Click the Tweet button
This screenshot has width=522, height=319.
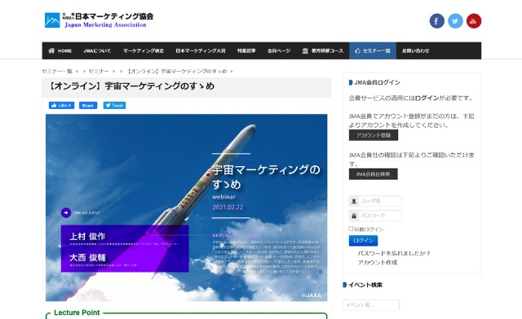pos(114,105)
